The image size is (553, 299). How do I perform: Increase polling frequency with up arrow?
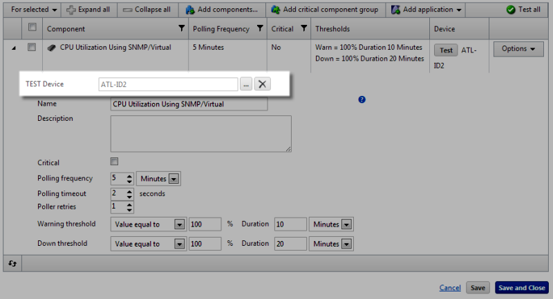tap(129, 176)
